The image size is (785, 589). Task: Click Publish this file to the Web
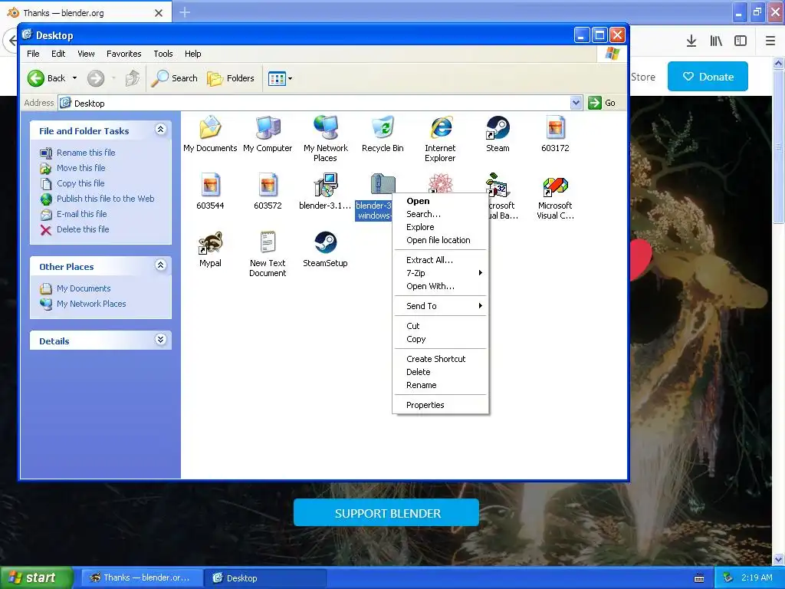tap(105, 199)
